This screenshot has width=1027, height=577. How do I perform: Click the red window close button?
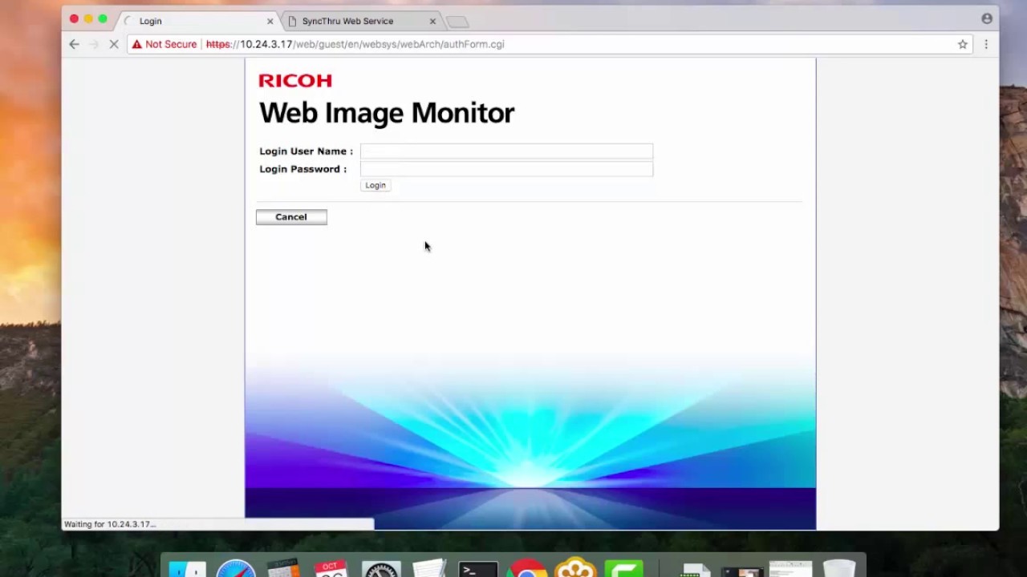(74, 18)
